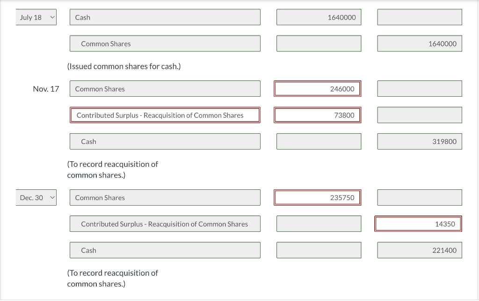479x301 pixels.
Task: Select the 235750 debit amount field
Action: (317, 197)
